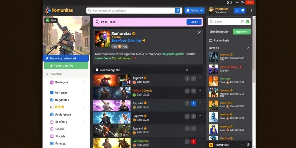Click the red button on the last list row
The image size is (296, 148).
(x=193, y=141)
